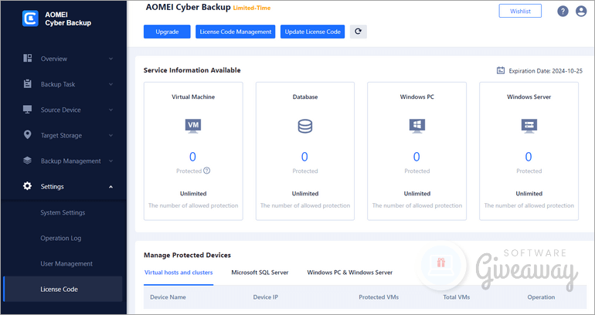Expand the Overview menu chevron
This screenshot has height=315, width=595.
[110, 59]
